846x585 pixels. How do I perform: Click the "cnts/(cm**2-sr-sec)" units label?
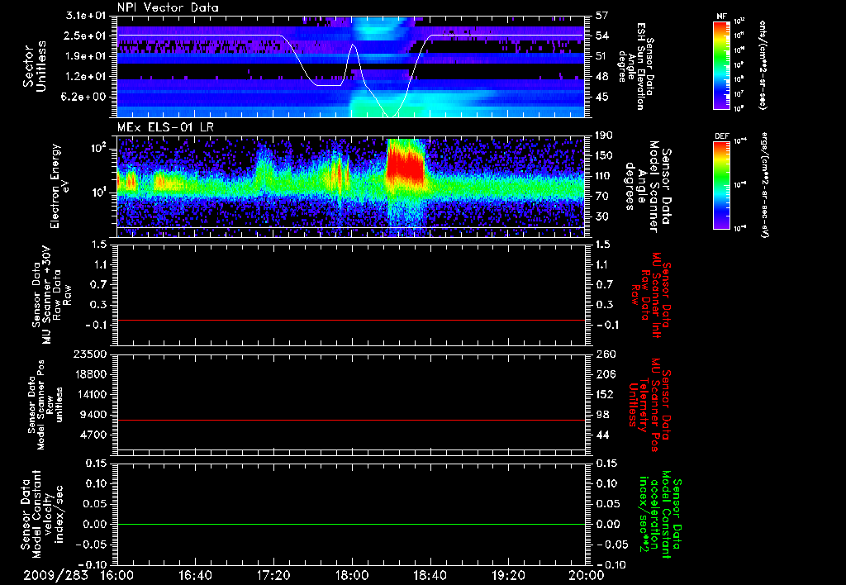(x=763, y=64)
